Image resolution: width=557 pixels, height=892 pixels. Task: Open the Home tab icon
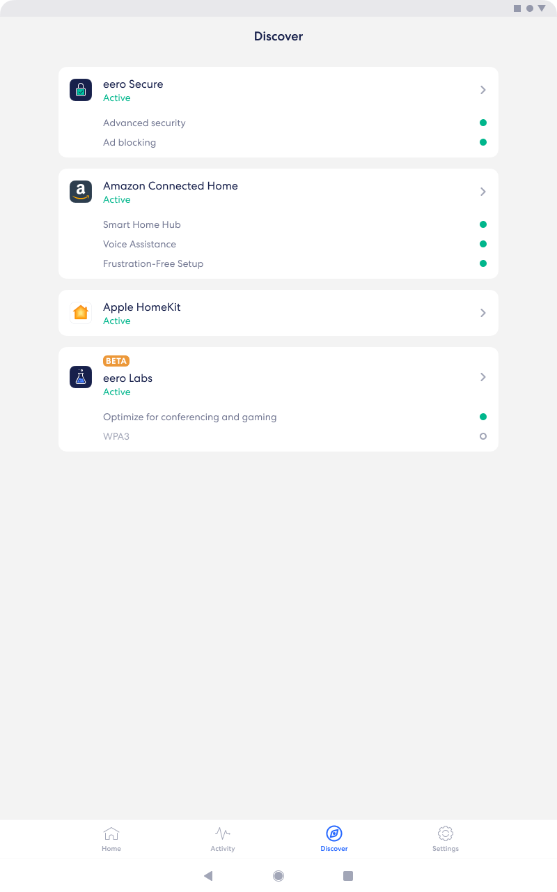point(111,833)
